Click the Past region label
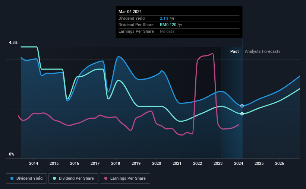The width and height of the screenshot is (306, 189). coord(234,51)
